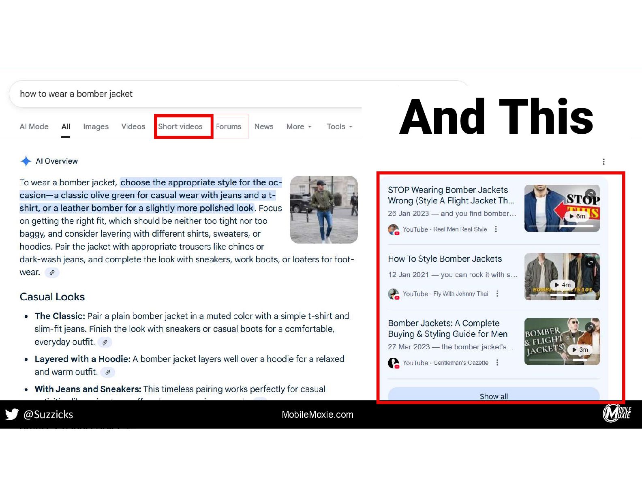Switch to the News tab
Screen dimensions: 642x496
(264, 126)
